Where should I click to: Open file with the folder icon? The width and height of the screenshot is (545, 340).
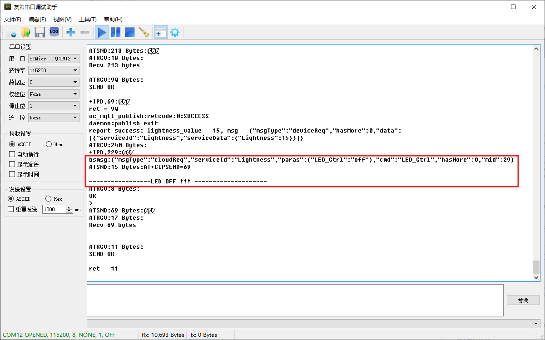(26, 32)
